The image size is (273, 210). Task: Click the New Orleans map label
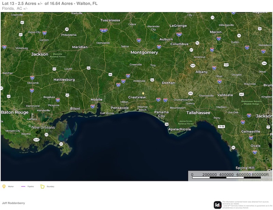pos(43,127)
